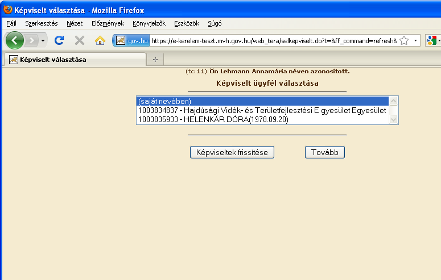Click the list scrollbar up arrow

click(393, 101)
